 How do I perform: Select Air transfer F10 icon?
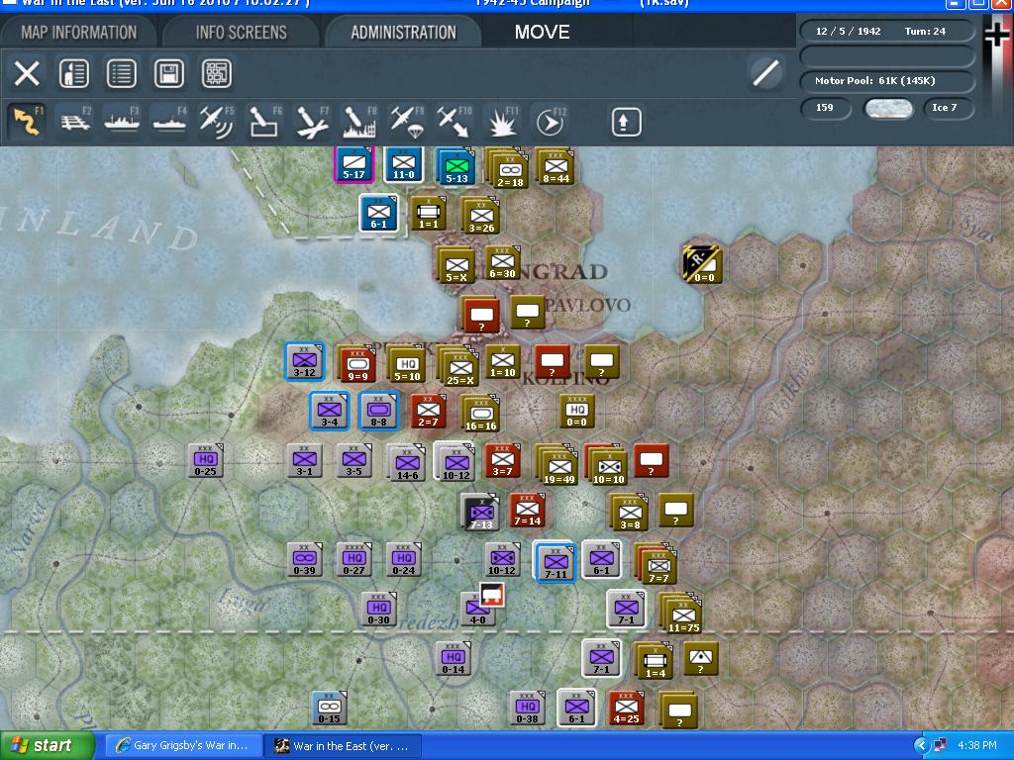point(454,122)
